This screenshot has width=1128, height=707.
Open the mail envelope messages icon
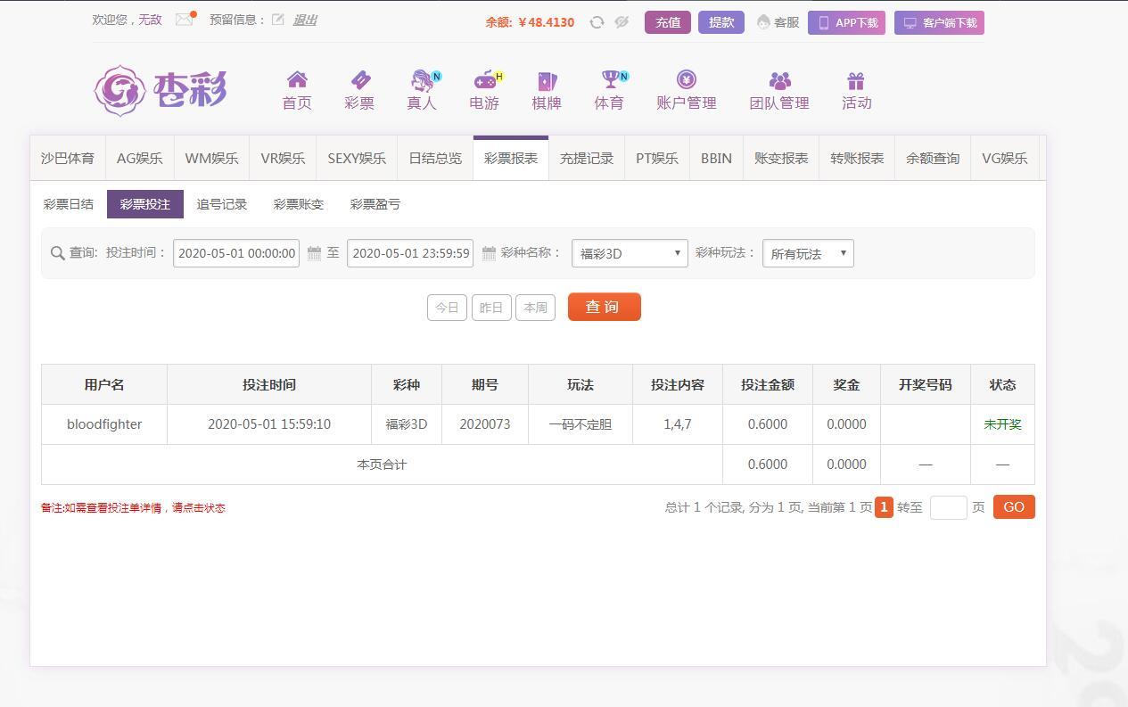(184, 20)
